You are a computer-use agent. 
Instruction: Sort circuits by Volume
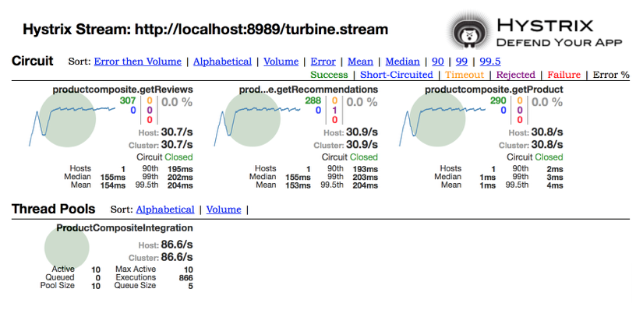[281, 62]
